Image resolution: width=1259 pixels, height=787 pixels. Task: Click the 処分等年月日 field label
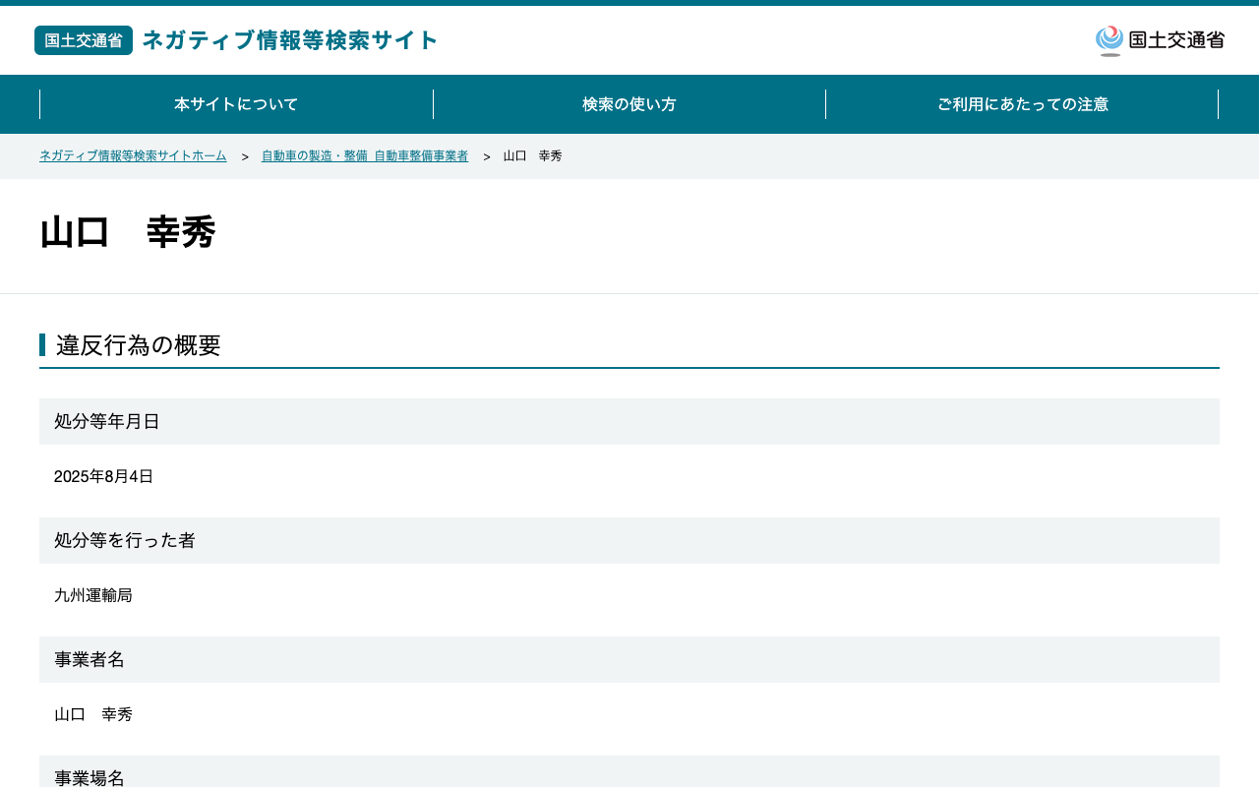coord(107,421)
